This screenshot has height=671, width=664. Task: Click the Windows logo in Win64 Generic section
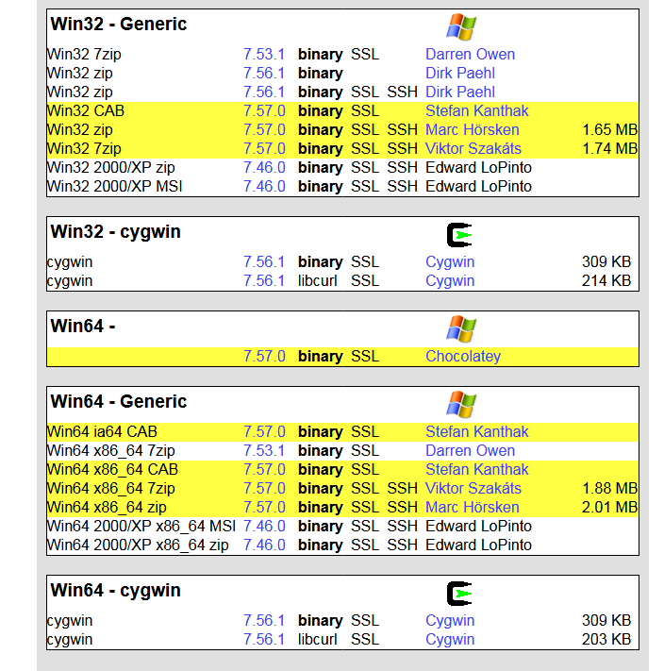(x=461, y=405)
